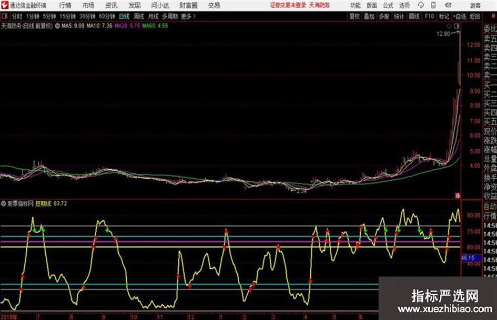Switch to the 分时 period tab

17,16
